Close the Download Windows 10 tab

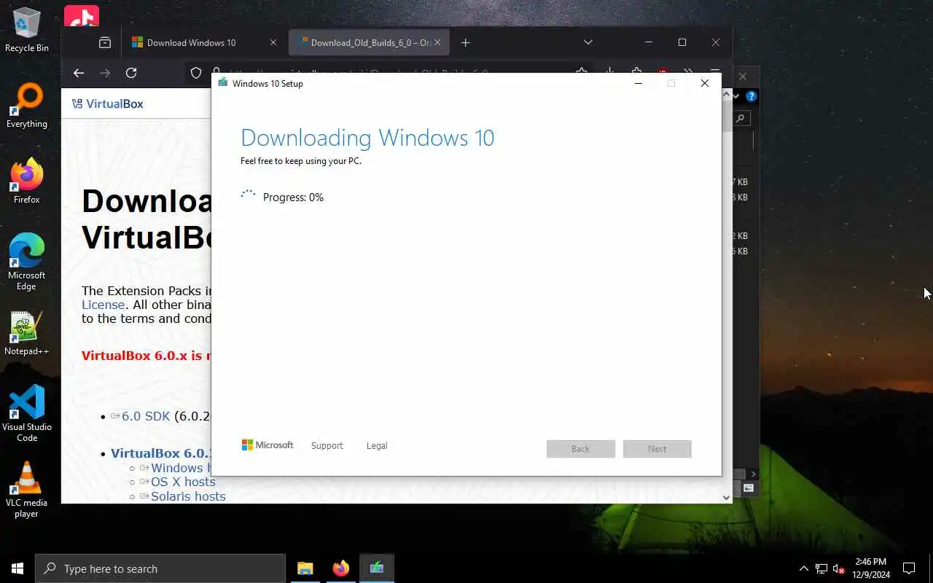tap(273, 42)
